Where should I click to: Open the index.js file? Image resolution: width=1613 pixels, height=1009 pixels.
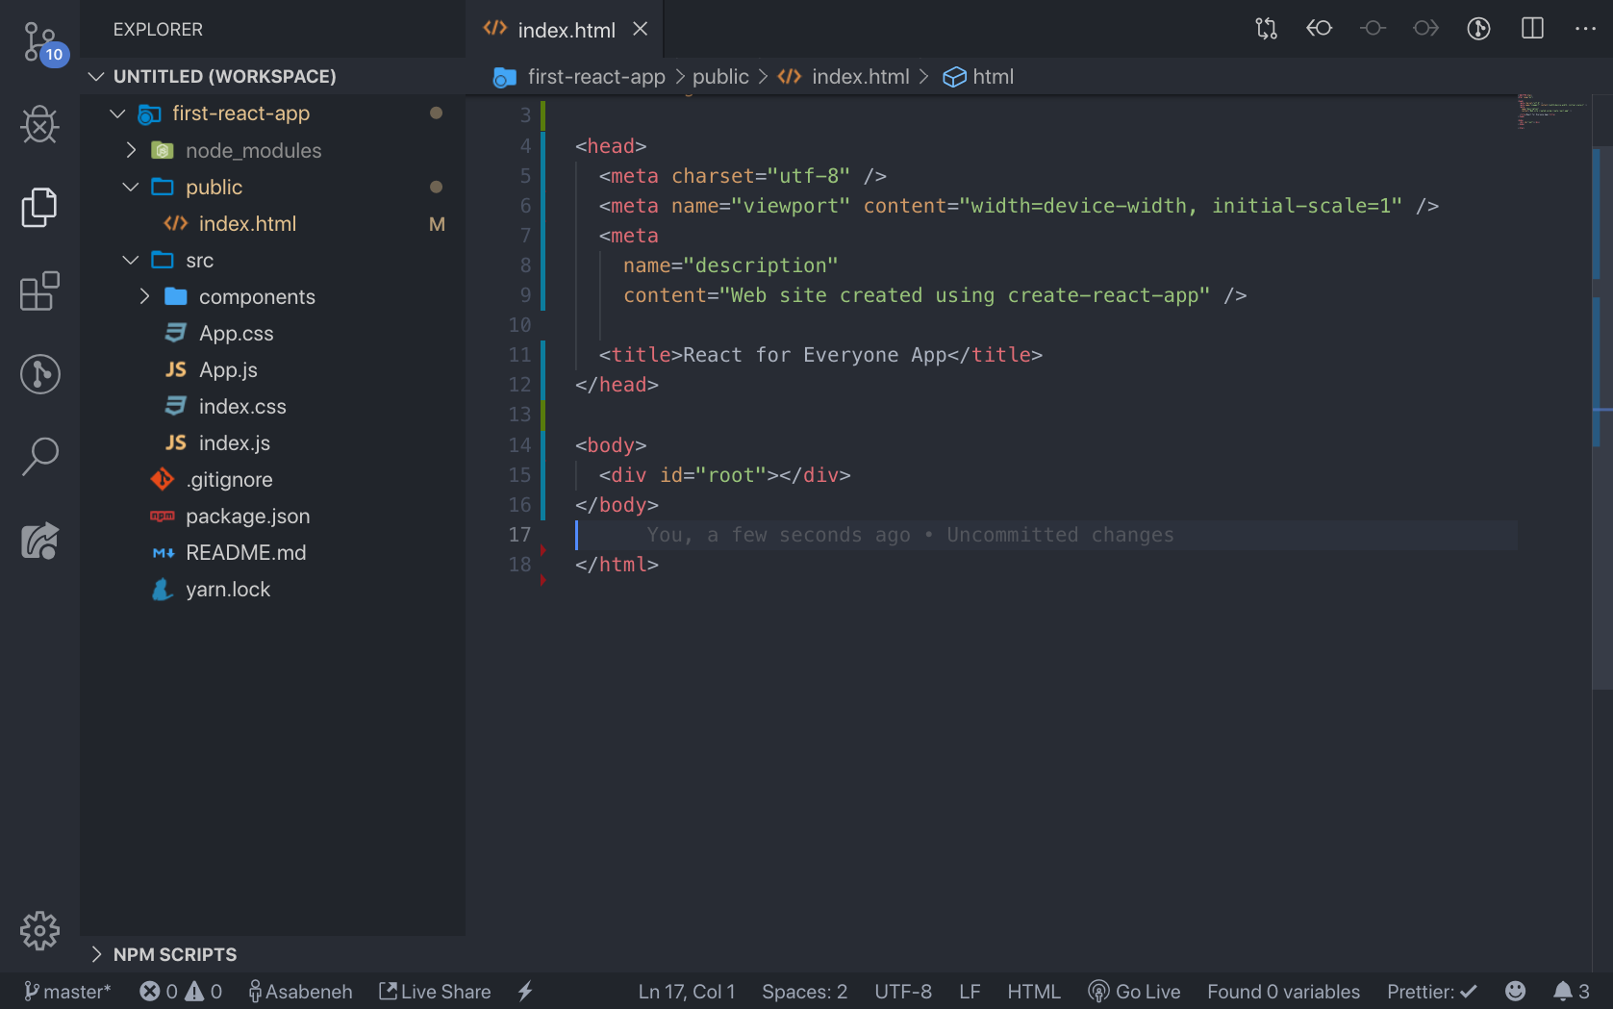273,442
